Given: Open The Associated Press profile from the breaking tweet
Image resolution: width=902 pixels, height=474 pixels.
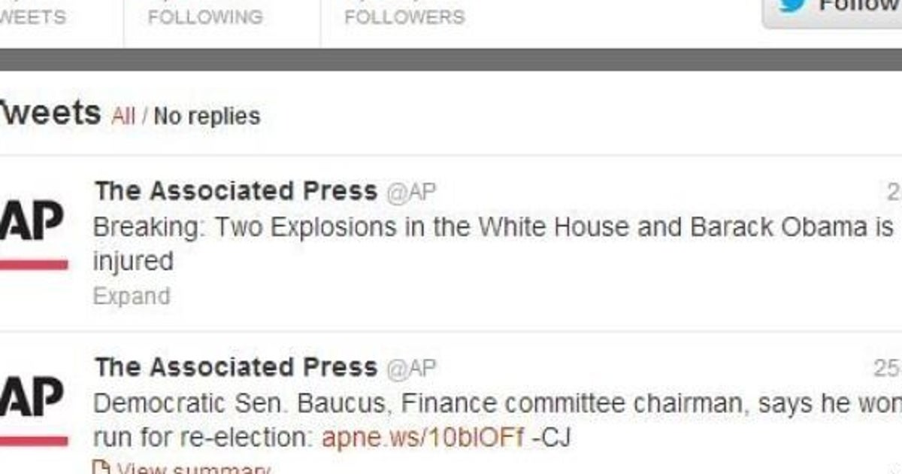Looking at the screenshot, I should point(233,191).
